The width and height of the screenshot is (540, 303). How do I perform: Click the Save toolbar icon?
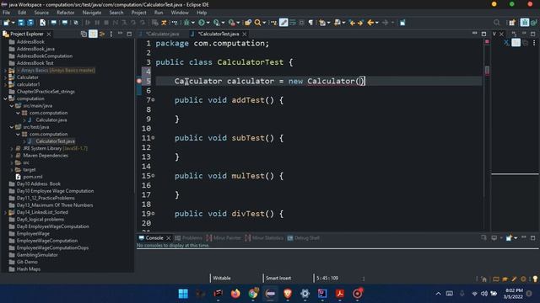(x=21, y=23)
